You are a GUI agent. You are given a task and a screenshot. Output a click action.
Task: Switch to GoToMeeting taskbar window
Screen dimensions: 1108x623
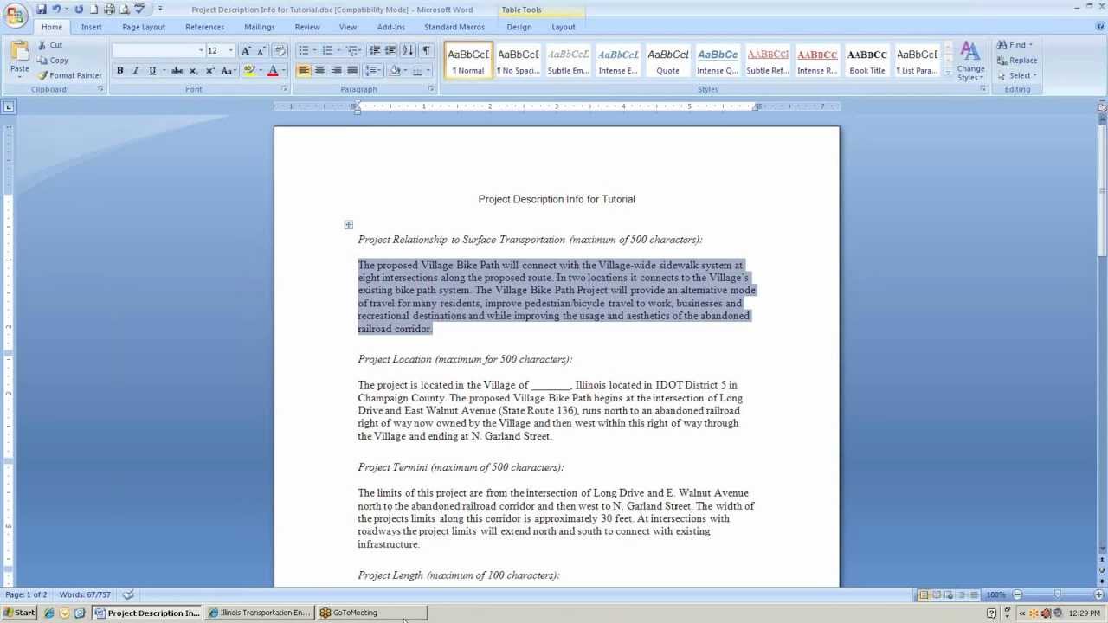[x=370, y=613]
